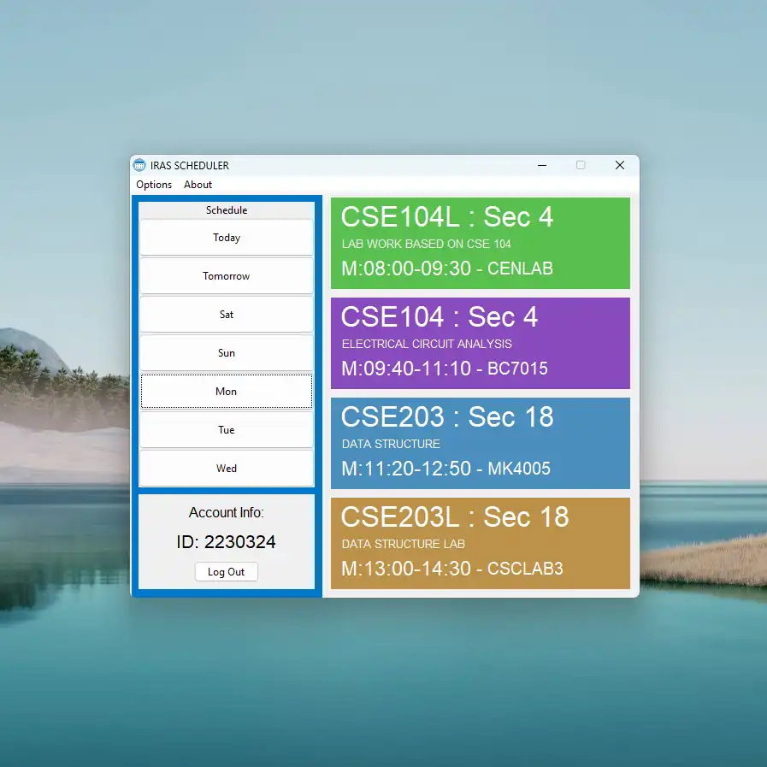767x767 pixels.
Task: Click the IRAS Scheduler app icon in title bar
Action: [139, 165]
